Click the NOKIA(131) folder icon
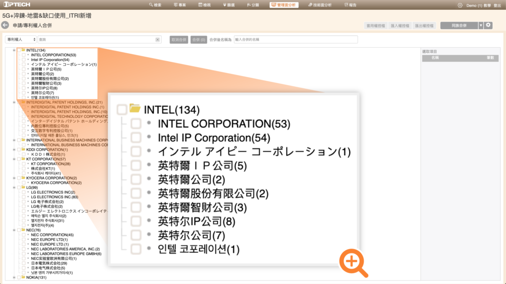 click(x=23, y=277)
